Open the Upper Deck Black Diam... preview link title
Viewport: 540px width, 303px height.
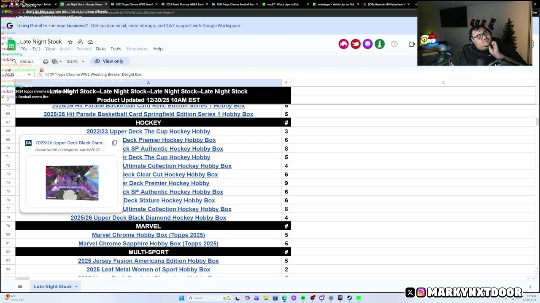(70, 143)
